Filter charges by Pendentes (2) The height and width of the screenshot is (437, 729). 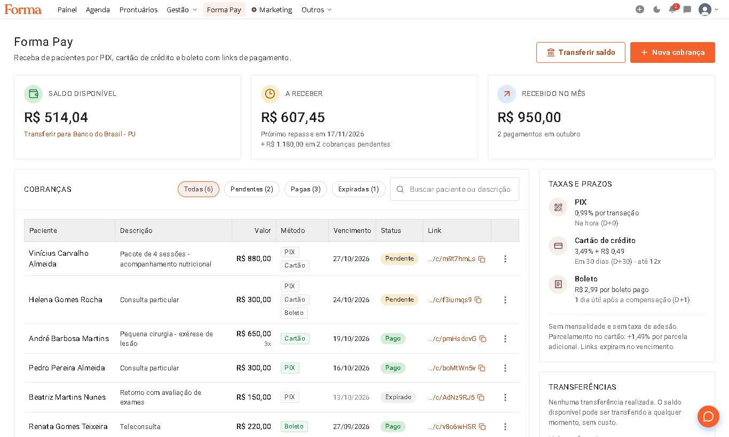pyautogui.click(x=252, y=189)
